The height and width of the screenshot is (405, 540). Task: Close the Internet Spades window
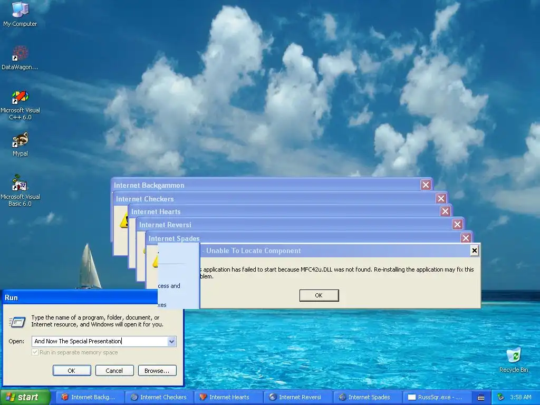[x=466, y=238]
